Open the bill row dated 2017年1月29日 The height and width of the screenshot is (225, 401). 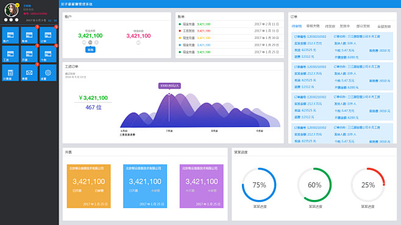(x=229, y=45)
